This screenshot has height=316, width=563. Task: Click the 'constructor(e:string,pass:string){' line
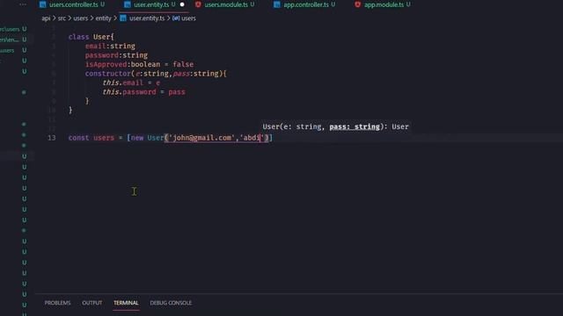pyautogui.click(x=156, y=74)
